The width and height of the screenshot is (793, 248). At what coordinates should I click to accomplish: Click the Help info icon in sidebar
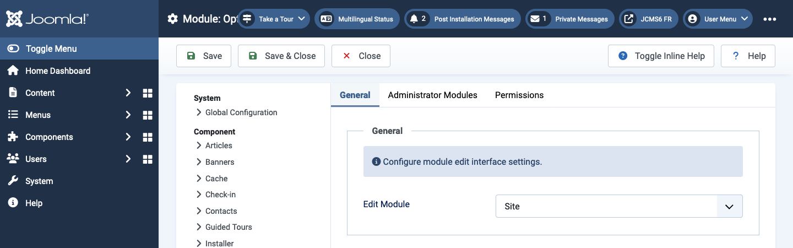[13, 203]
